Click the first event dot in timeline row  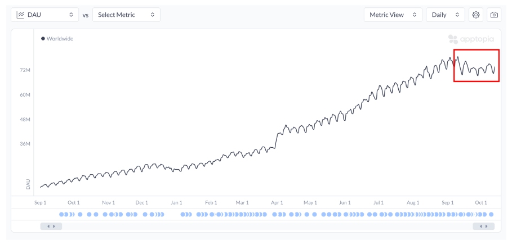(61, 215)
